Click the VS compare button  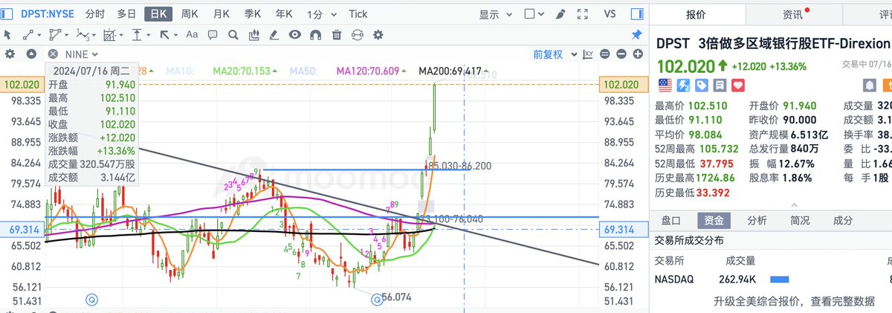610,13
